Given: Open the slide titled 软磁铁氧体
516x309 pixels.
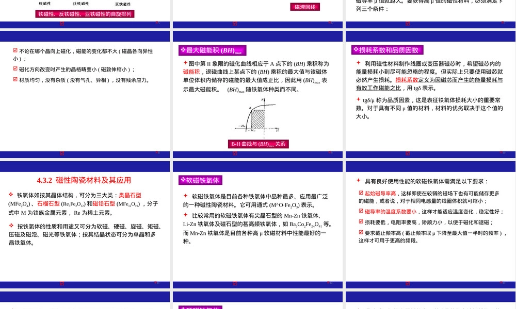Looking at the screenshot, I should click(x=257, y=225).
